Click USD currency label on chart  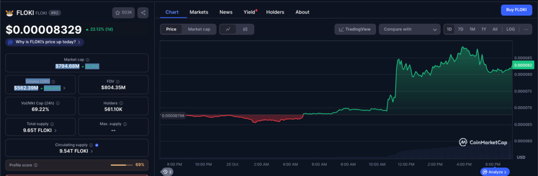tap(521, 157)
